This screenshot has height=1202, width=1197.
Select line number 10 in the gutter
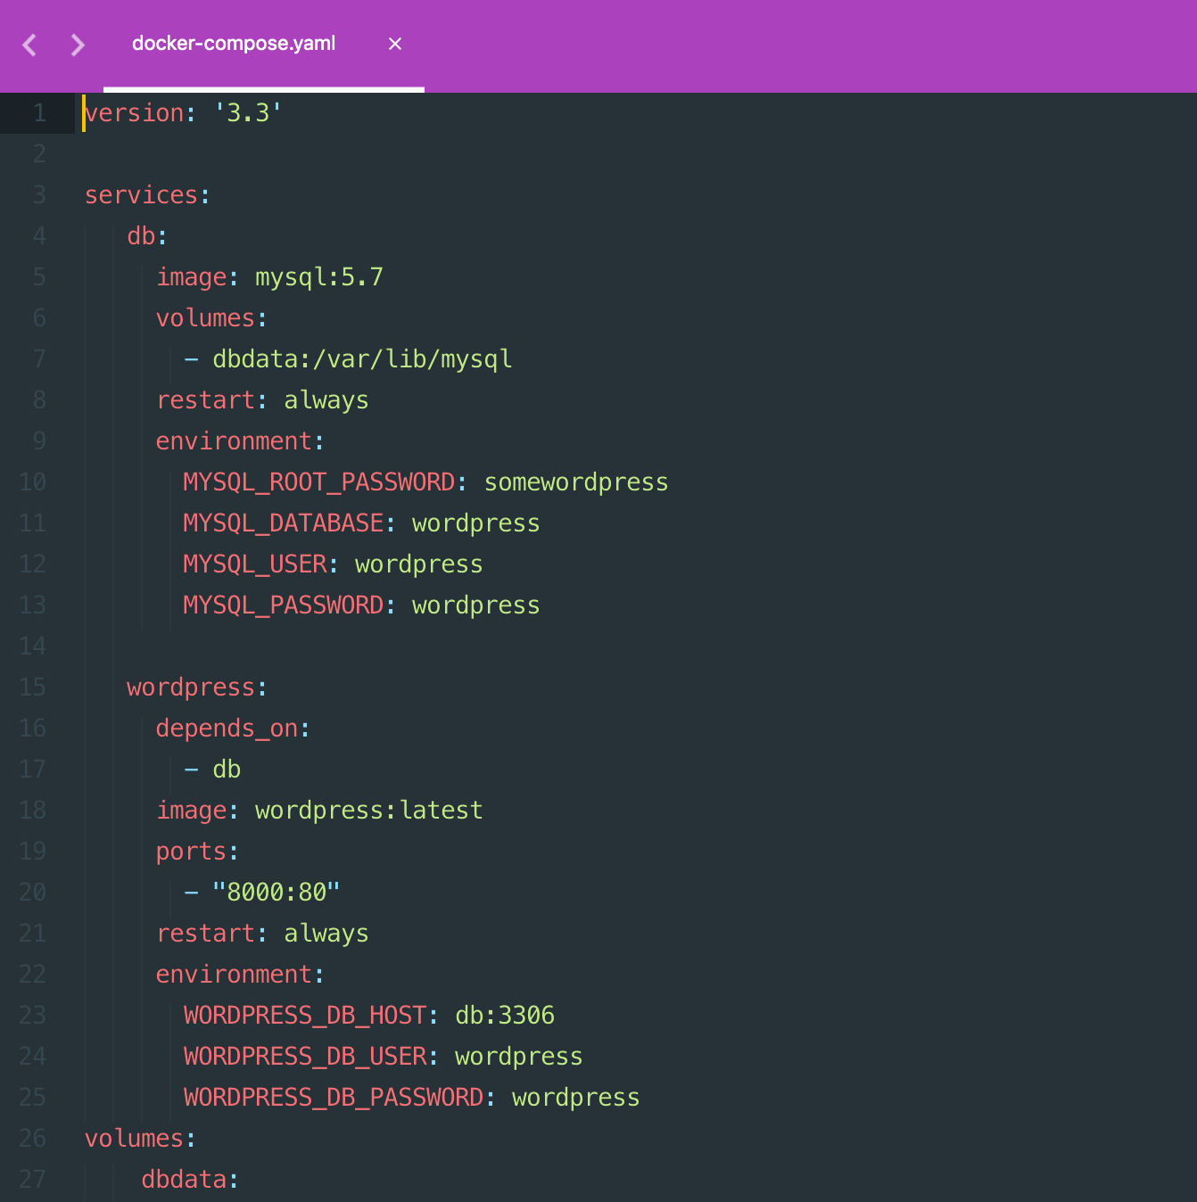pyautogui.click(x=32, y=482)
